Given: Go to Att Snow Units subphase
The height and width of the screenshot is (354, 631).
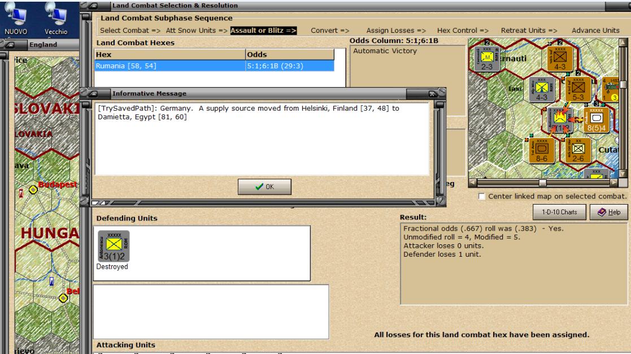Looking at the screenshot, I should [x=197, y=30].
